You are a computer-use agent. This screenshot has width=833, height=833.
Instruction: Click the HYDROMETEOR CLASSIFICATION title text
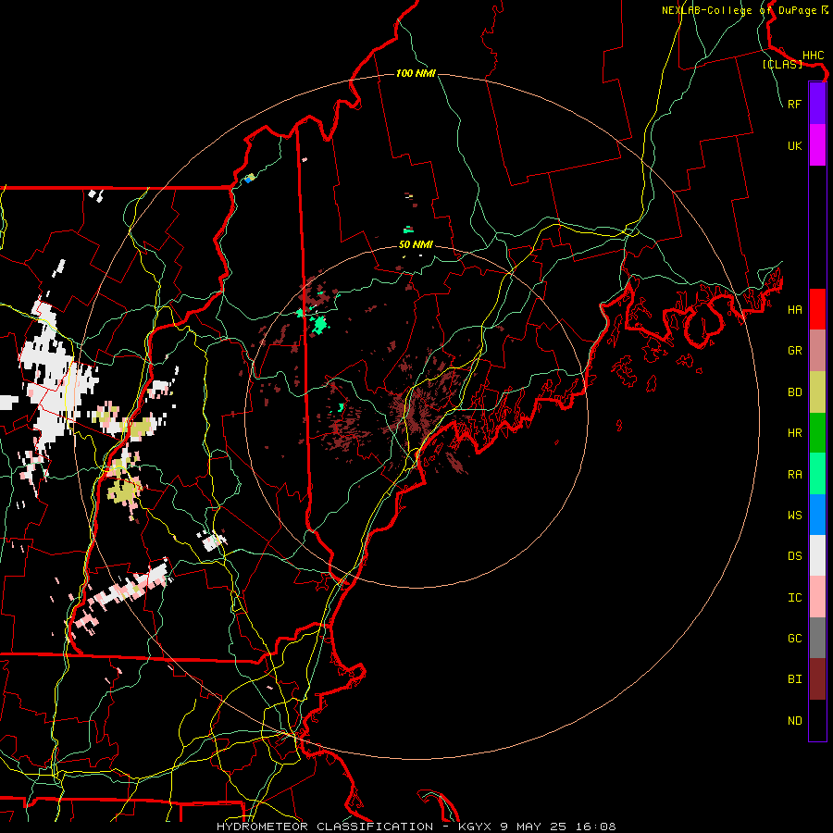point(325,827)
